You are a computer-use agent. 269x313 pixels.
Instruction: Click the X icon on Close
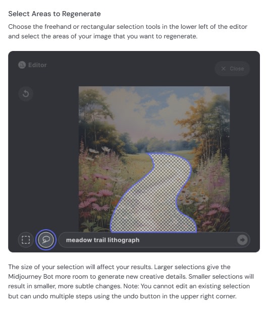[x=224, y=69]
